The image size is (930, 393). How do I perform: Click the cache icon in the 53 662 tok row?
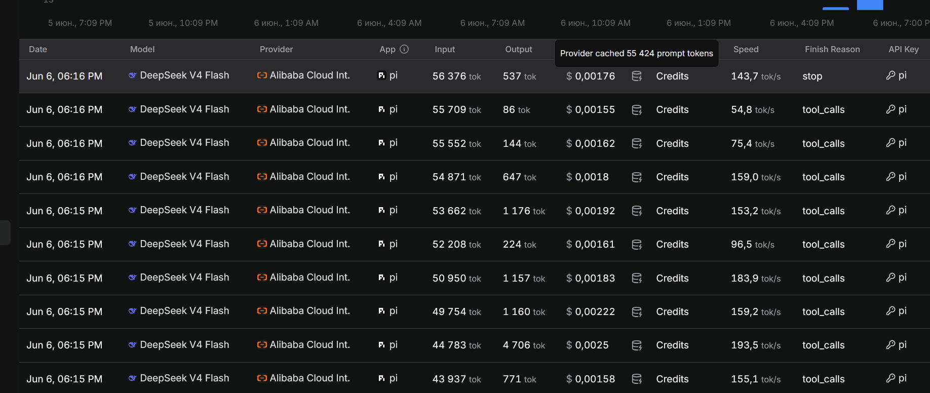pos(637,211)
